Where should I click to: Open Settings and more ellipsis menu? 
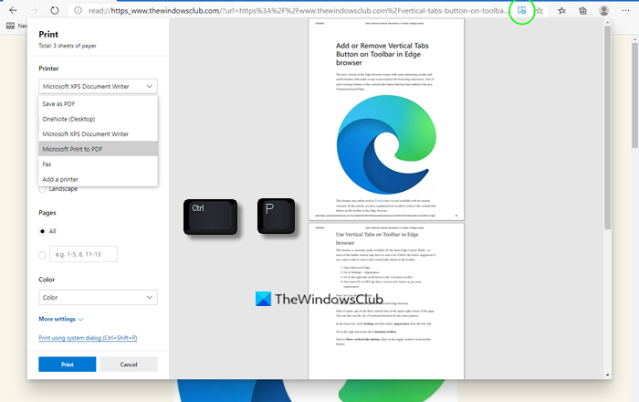pos(625,11)
